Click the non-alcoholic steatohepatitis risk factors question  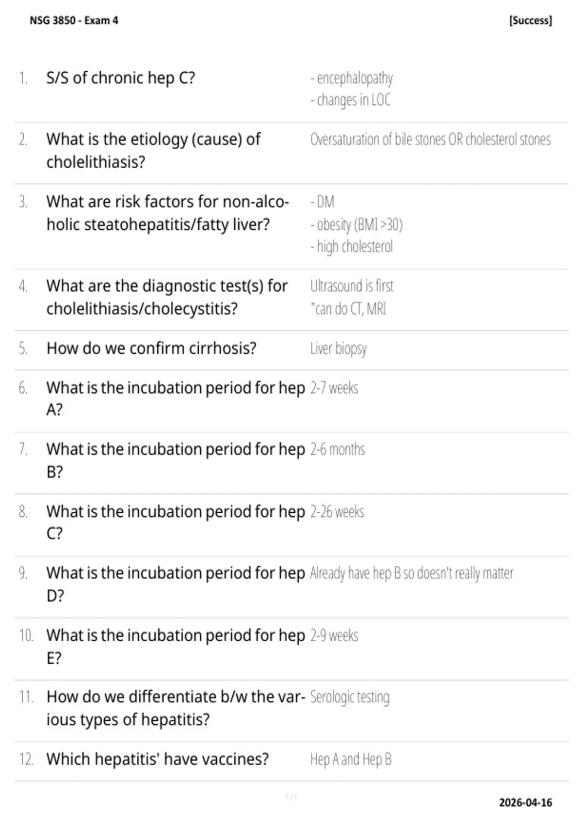(168, 213)
